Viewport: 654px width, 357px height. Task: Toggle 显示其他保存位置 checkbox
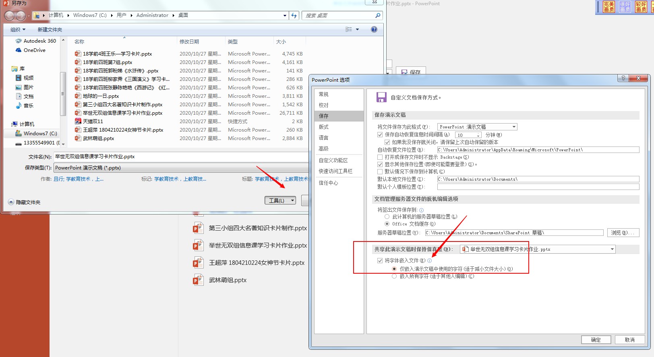tap(380, 164)
